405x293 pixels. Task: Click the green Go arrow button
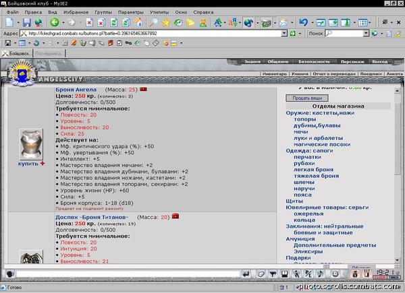coord(293,34)
